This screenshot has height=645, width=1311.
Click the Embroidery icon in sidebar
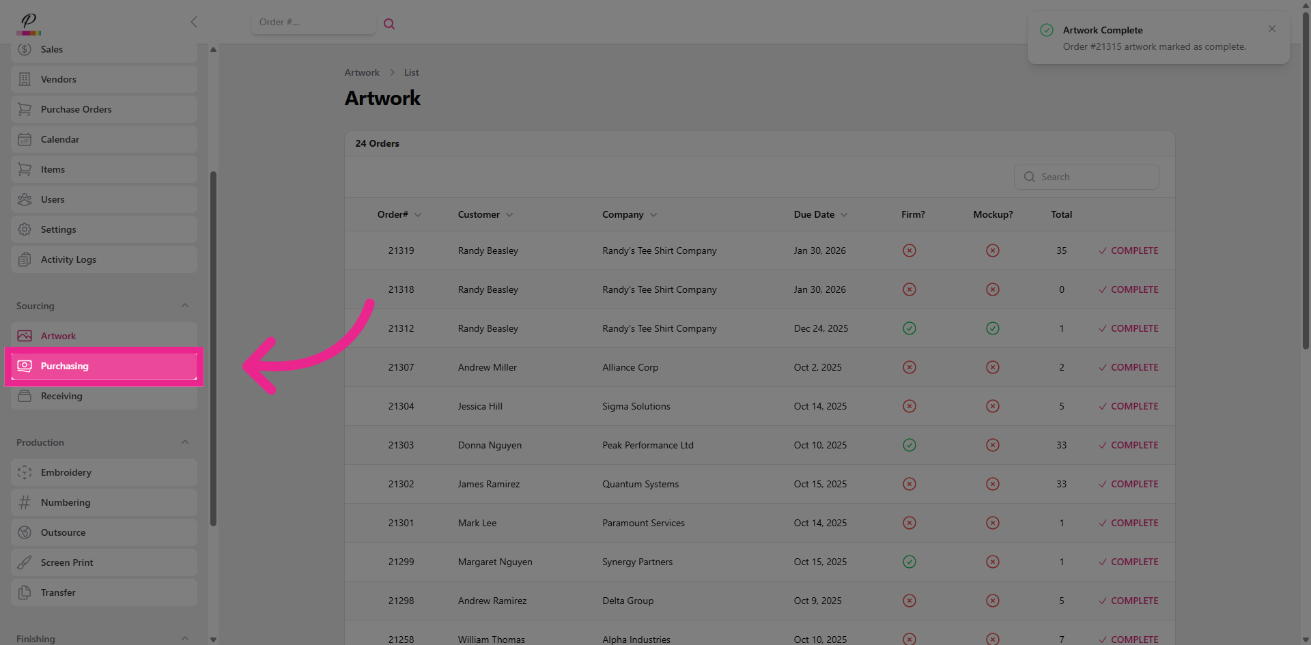click(x=25, y=472)
